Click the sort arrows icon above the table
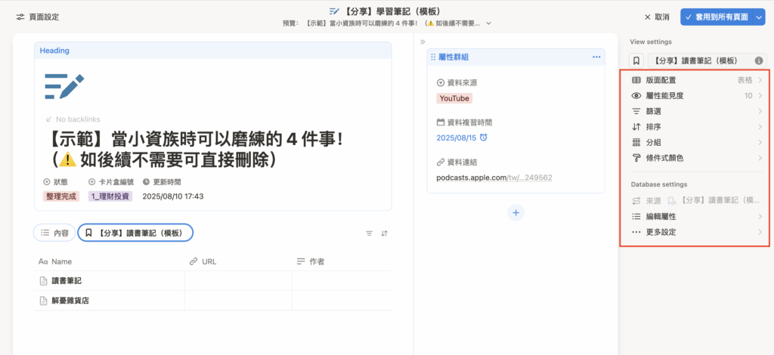Image resolution: width=774 pixels, height=355 pixels. pyautogui.click(x=385, y=233)
